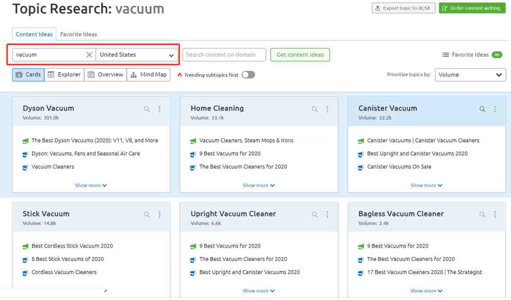511x300 pixels.
Task: Expand Show more on Dyson Vacuum card
Action: (x=91, y=185)
